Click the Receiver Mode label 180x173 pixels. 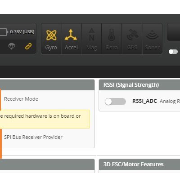[21, 99]
